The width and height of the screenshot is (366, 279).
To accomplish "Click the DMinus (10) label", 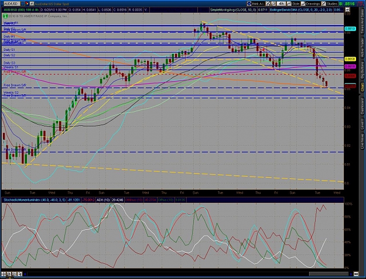I will (x=134, y=200).
